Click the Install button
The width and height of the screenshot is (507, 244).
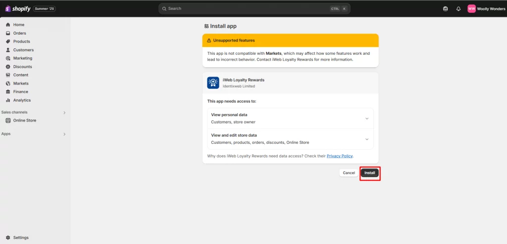pos(369,173)
